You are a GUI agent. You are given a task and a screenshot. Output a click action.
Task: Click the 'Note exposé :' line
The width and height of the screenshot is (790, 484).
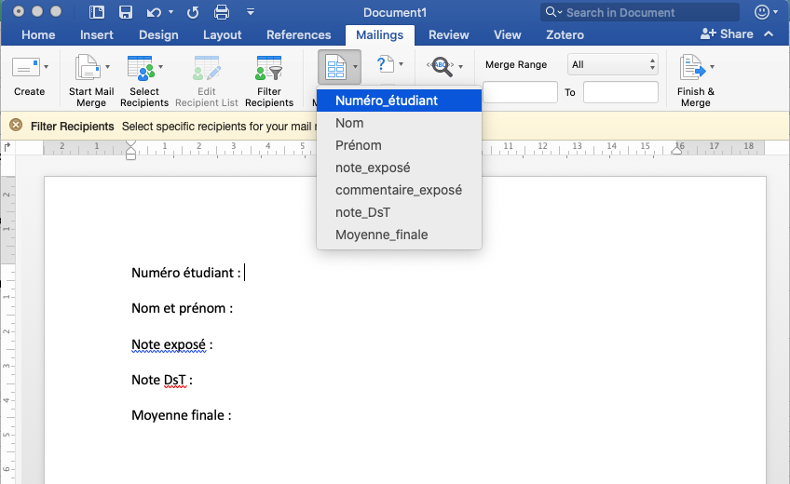pyautogui.click(x=171, y=344)
